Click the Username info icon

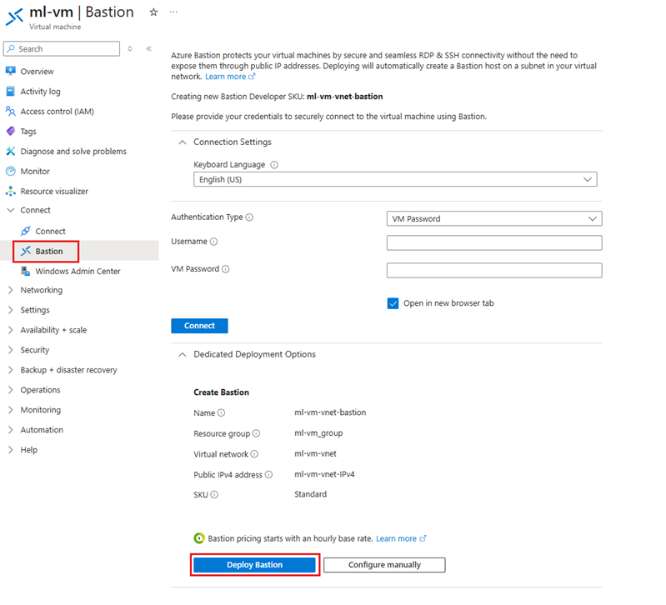tap(214, 242)
